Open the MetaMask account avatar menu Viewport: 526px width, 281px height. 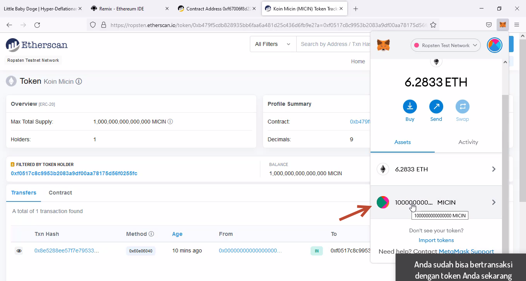(x=494, y=45)
